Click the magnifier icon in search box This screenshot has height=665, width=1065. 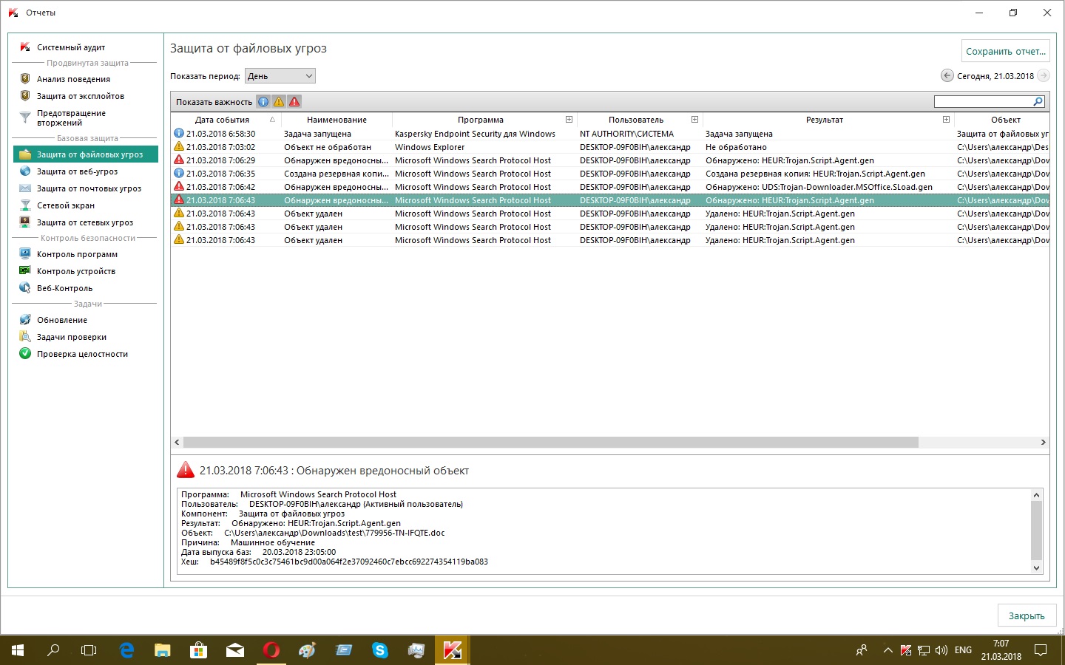point(1038,102)
